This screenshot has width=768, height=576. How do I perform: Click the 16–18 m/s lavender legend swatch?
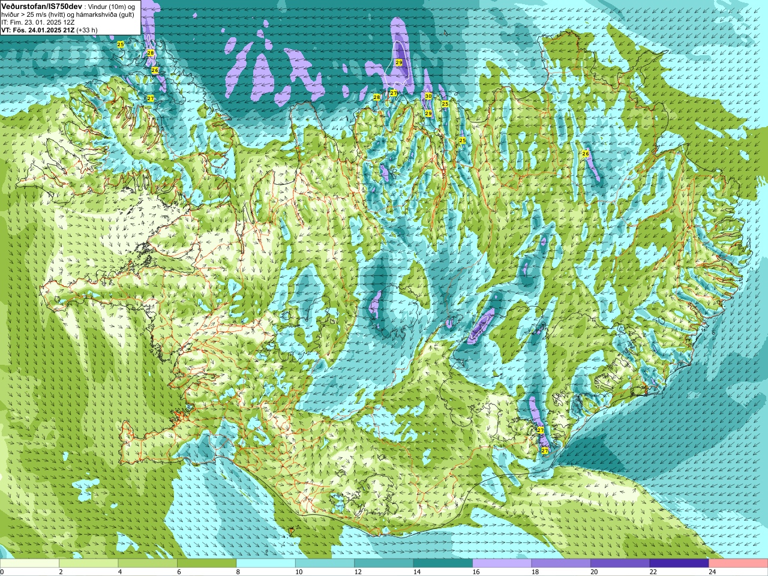point(502,563)
